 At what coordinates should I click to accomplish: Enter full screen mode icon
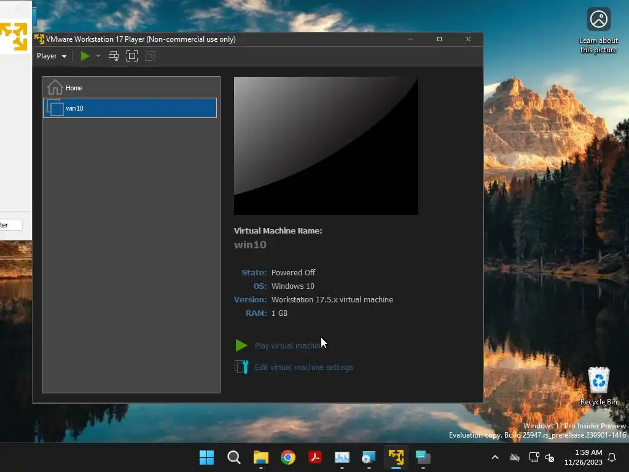click(132, 56)
